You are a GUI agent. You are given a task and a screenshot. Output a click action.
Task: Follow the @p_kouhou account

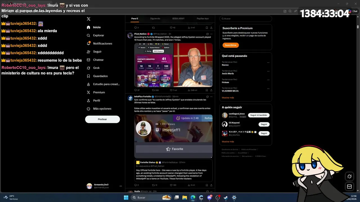(264, 133)
